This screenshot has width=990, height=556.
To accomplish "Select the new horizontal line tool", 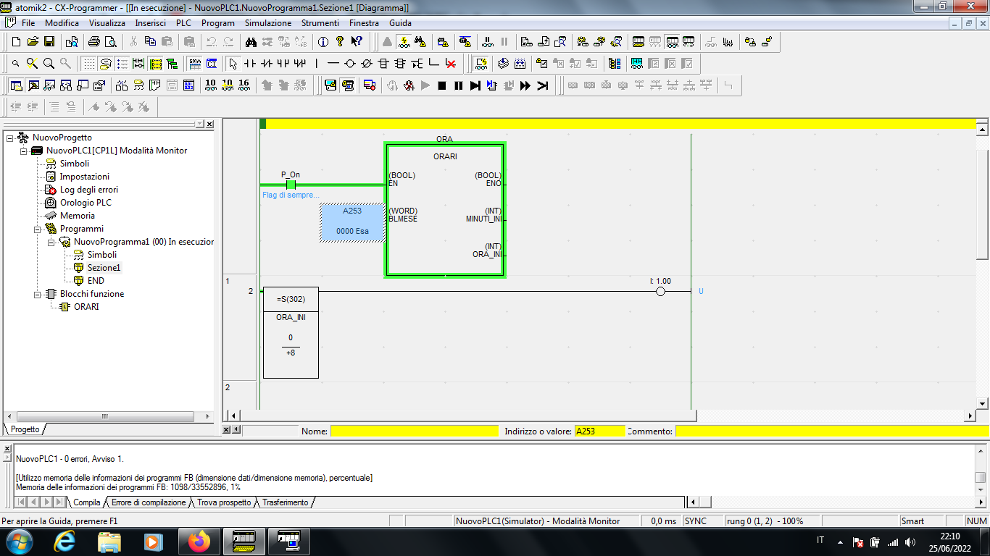I will tap(333, 64).
